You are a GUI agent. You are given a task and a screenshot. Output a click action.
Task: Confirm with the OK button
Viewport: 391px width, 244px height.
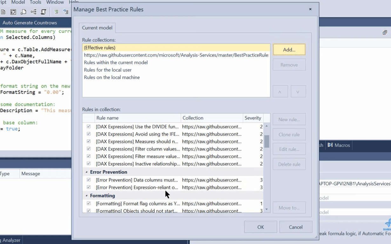[x=260, y=227]
